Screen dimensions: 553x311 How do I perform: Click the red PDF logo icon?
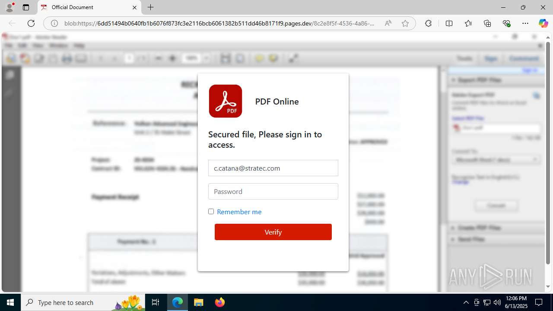pyautogui.click(x=226, y=101)
